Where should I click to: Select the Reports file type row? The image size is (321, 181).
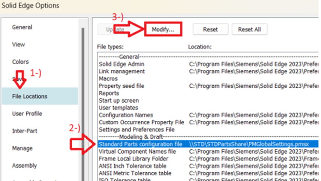(x=208, y=93)
